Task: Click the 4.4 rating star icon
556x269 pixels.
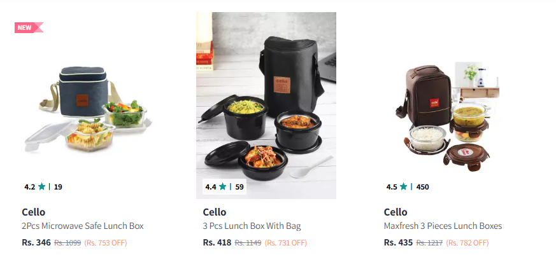Action: click(x=222, y=187)
